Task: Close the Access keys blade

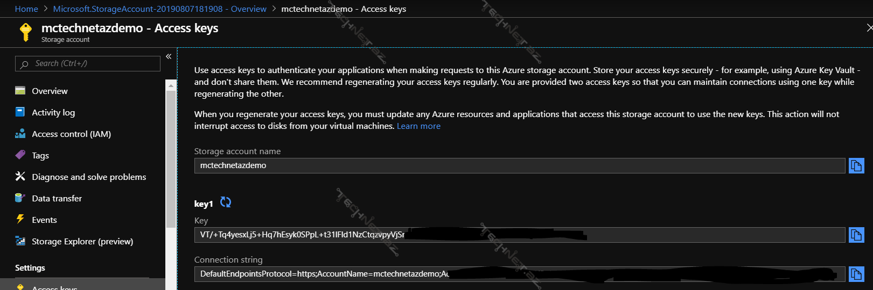Action: (x=869, y=27)
